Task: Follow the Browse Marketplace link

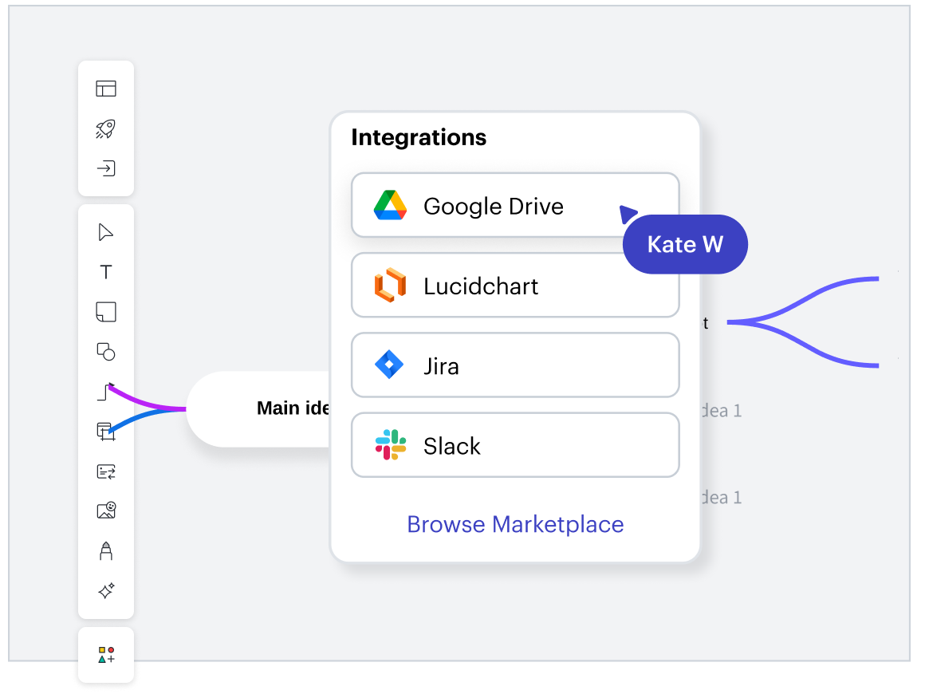Action: coord(515,524)
